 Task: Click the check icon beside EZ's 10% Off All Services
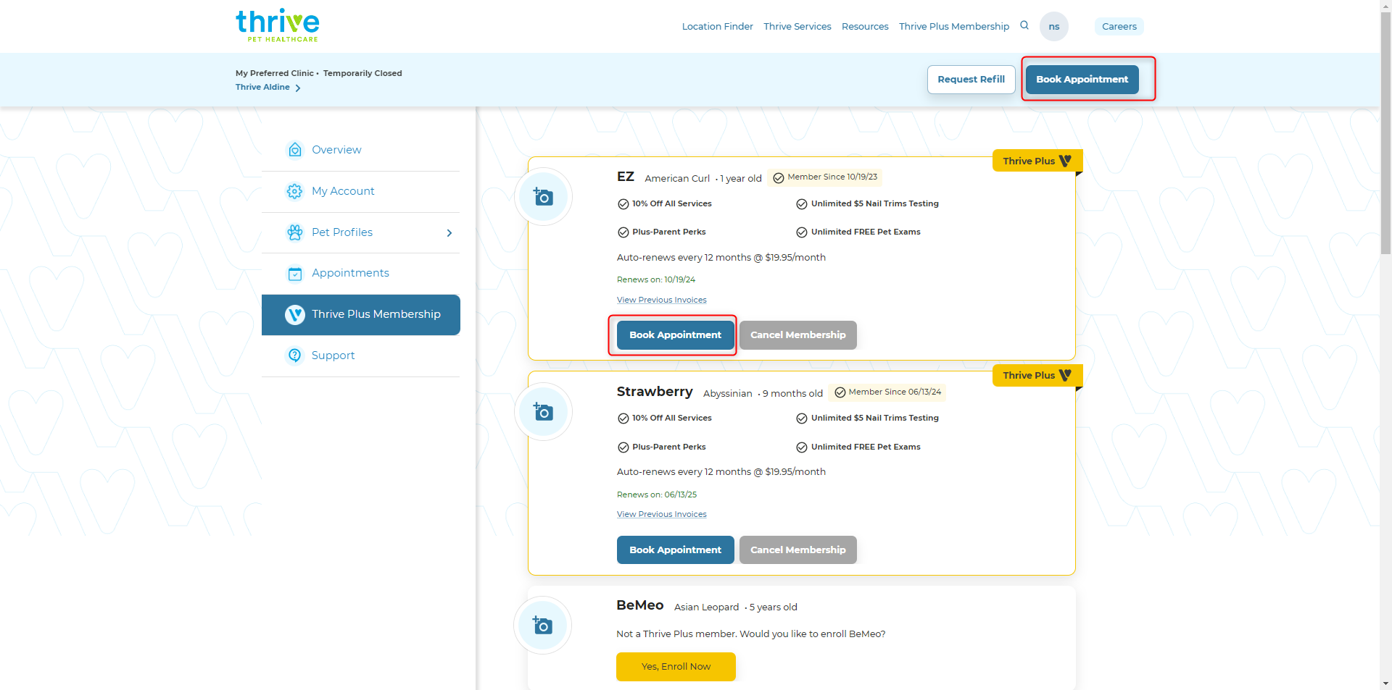(623, 204)
